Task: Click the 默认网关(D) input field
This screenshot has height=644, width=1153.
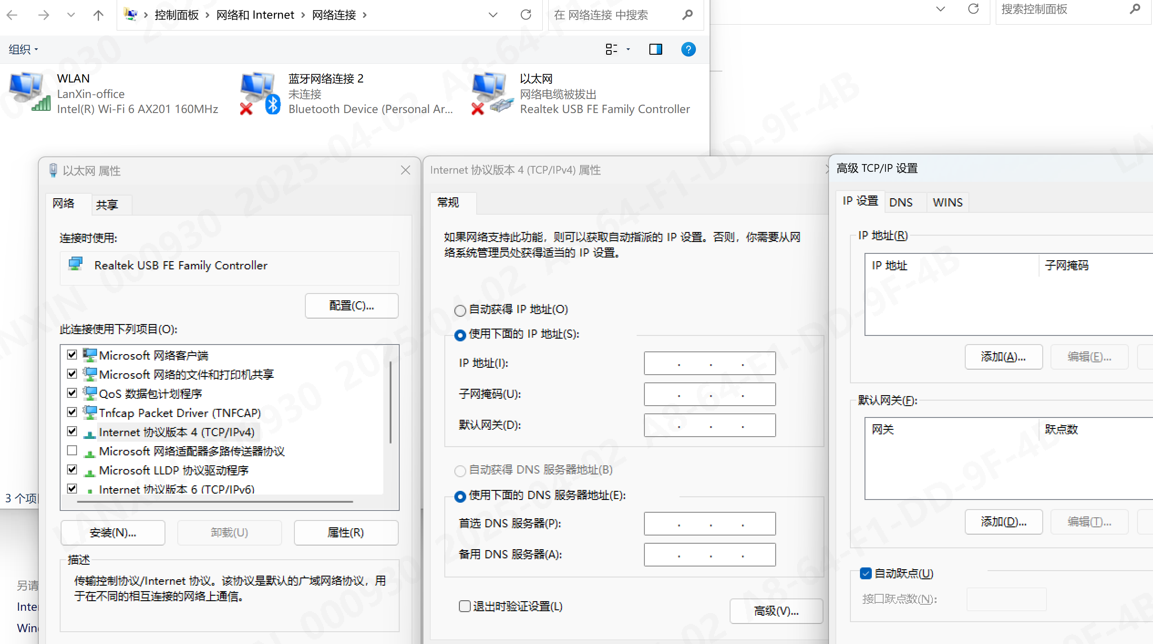Action: (710, 425)
